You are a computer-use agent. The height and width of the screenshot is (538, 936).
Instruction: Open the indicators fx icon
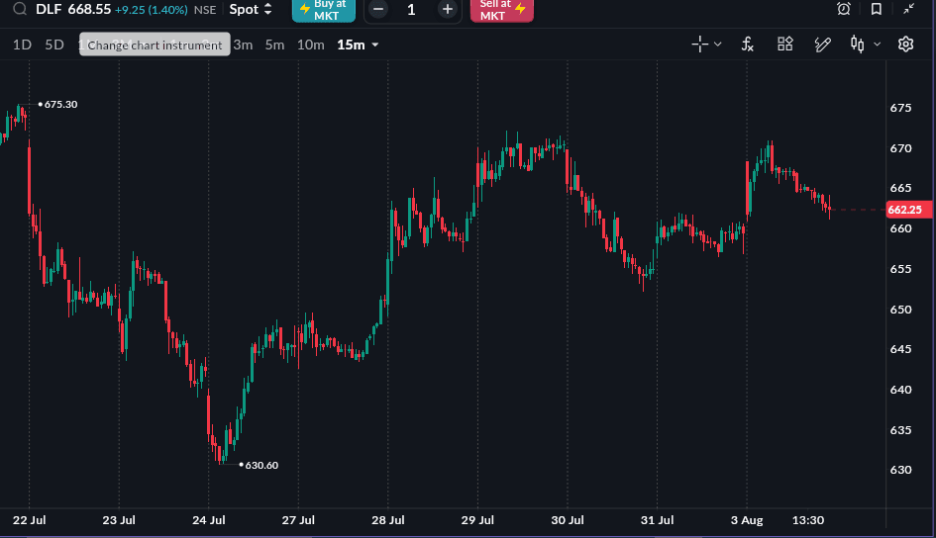coord(748,45)
